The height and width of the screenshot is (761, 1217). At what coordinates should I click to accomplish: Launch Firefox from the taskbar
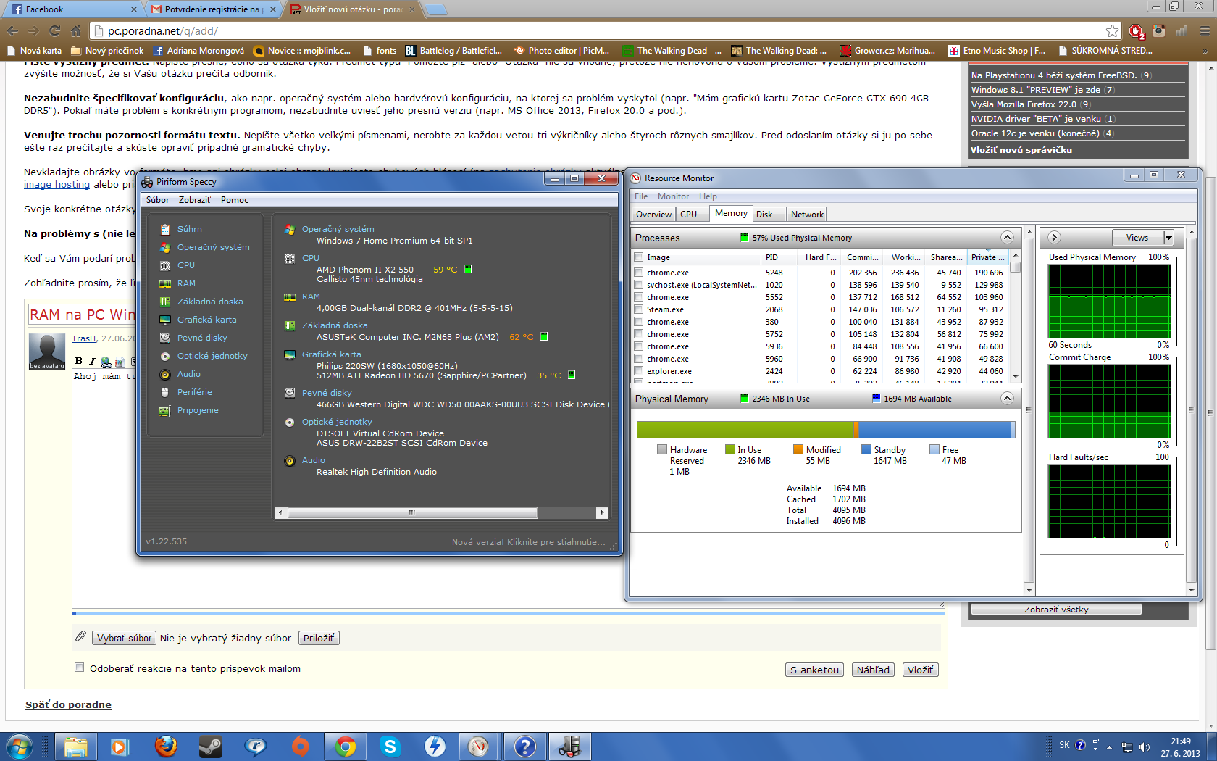(166, 746)
